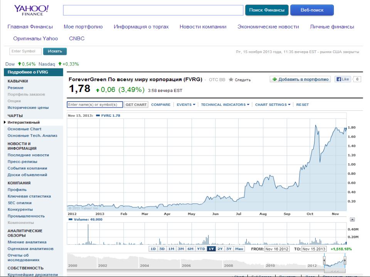This screenshot has height=277, width=370.
Task: Click the Веб-поиск button
Action: point(312,10)
